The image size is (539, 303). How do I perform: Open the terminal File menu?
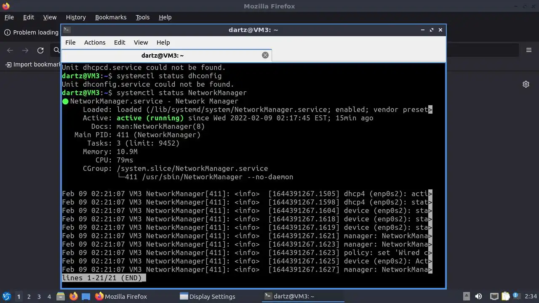70,43
